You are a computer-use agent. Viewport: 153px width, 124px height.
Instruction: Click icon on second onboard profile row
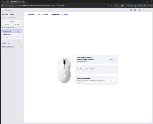[18, 35]
